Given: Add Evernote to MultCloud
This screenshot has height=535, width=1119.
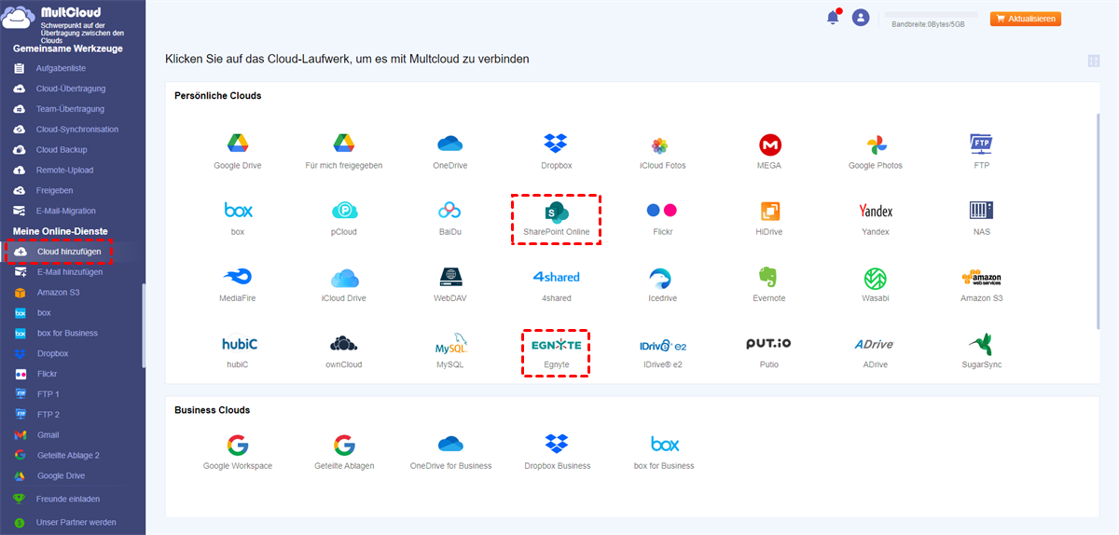Looking at the screenshot, I should coord(769,277).
